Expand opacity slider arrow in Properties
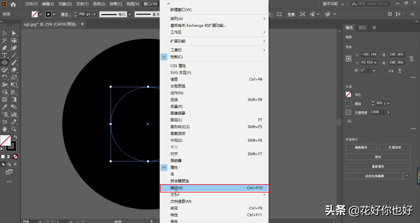Image resolution: width=420 pixels, height=223 pixels. [388, 112]
